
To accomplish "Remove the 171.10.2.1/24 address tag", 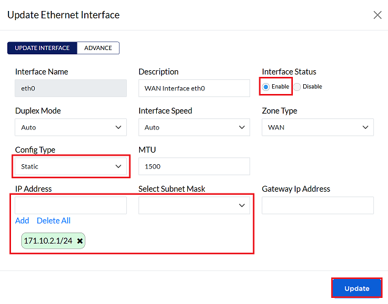I will (x=80, y=241).
